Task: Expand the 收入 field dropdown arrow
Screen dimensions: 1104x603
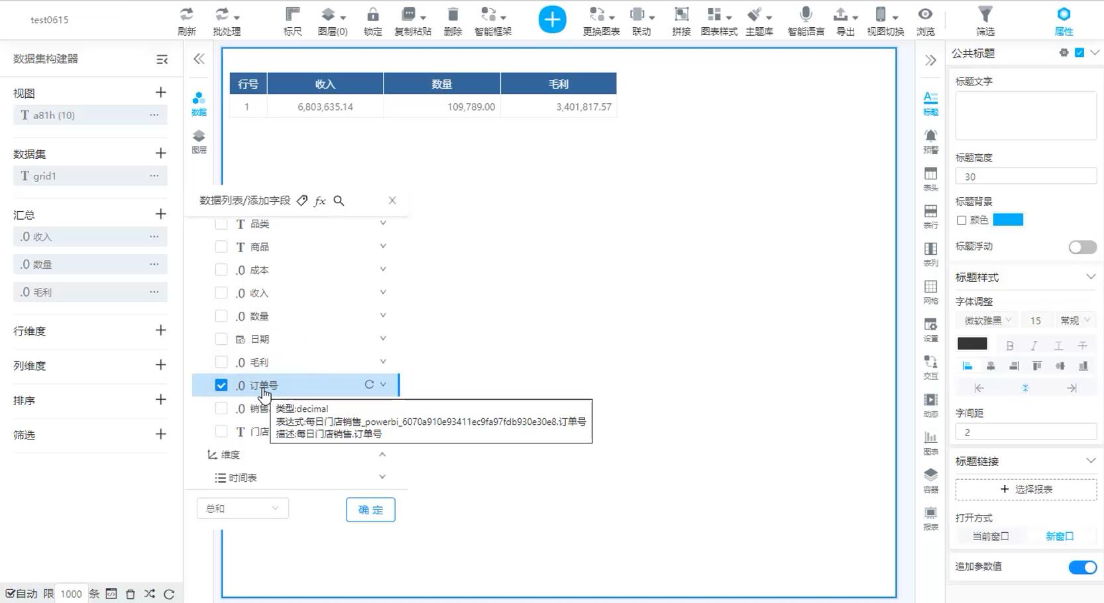Action: (x=383, y=292)
